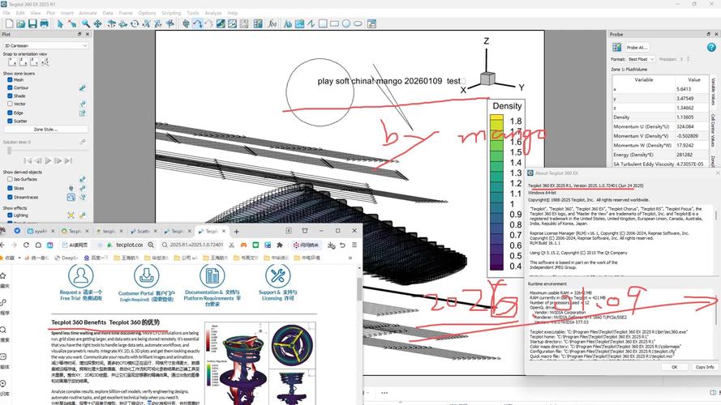Viewport: 721px width, 405px height.
Task: Open Edge details icon beside Edge
Action: pos(82,113)
